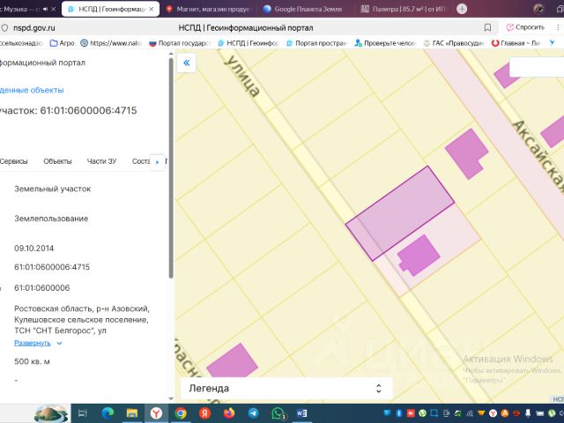Image resolution: width=564 pixels, height=423 pixels.
Task: Click the найденные объекты link
Action: pos(32,90)
